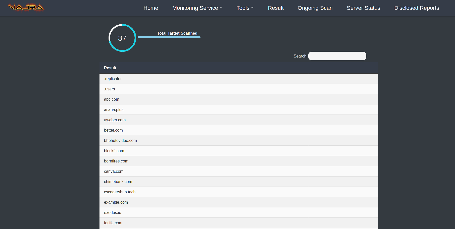Open the Home page
Image resolution: width=455 pixels, height=229 pixels.
pyautogui.click(x=151, y=8)
